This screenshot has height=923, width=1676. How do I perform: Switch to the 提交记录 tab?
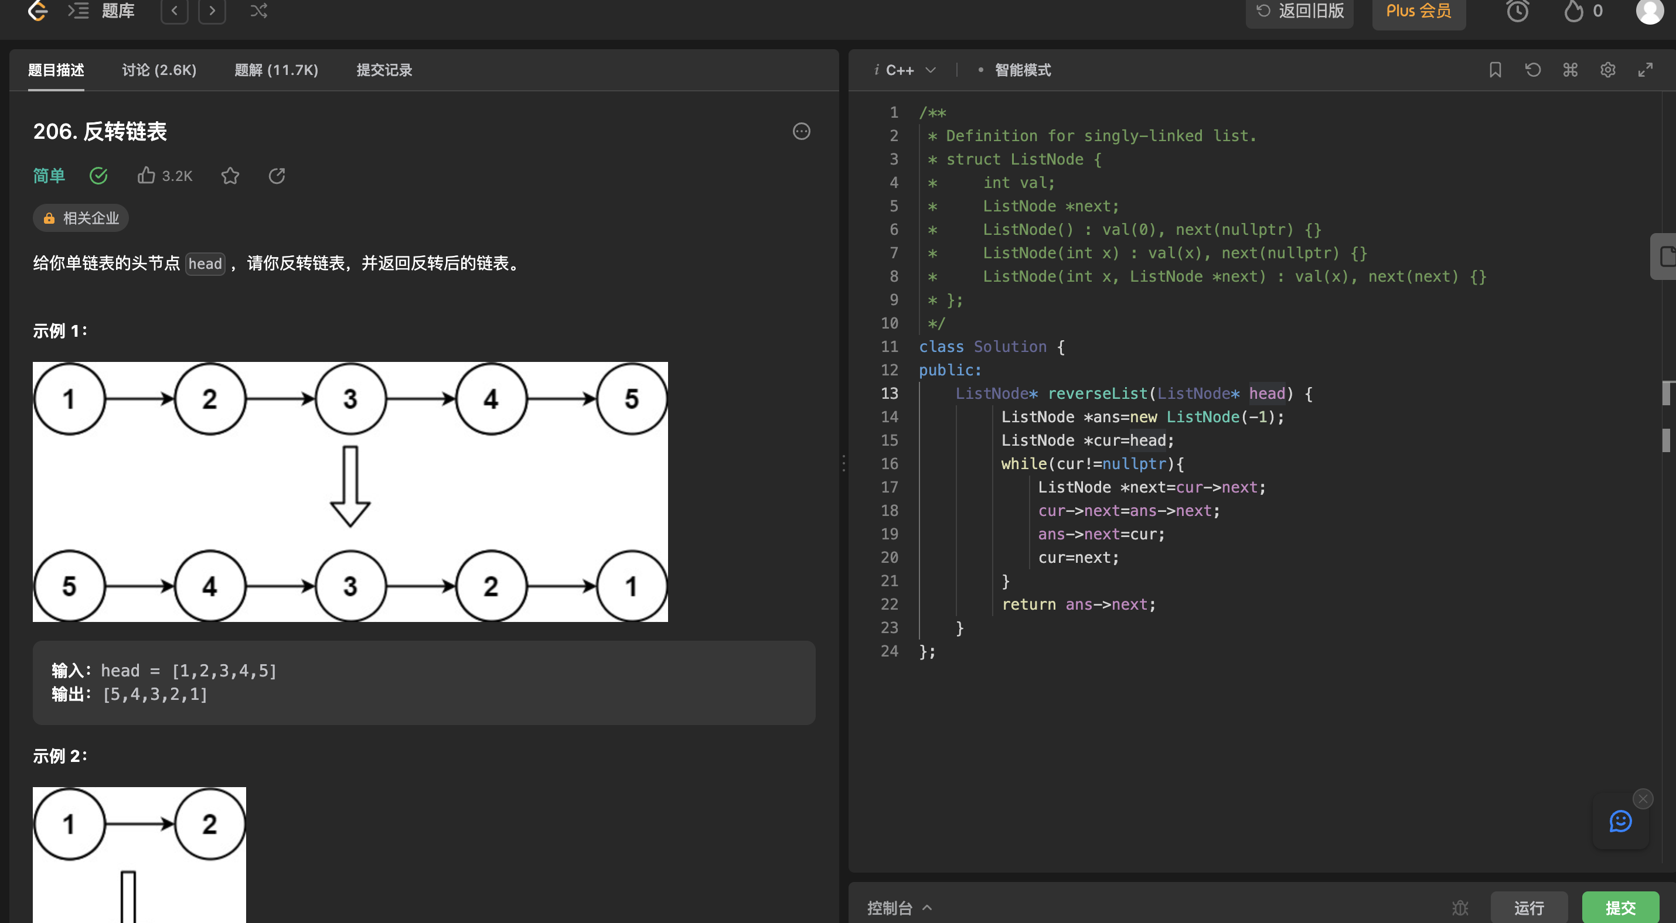(x=384, y=70)
